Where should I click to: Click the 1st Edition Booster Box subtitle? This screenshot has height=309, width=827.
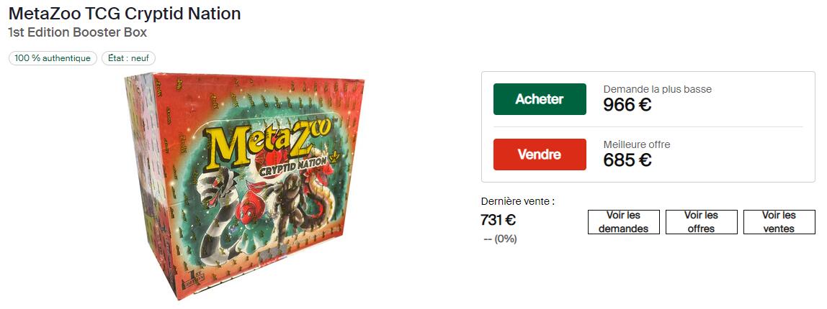tap(78, 32)
